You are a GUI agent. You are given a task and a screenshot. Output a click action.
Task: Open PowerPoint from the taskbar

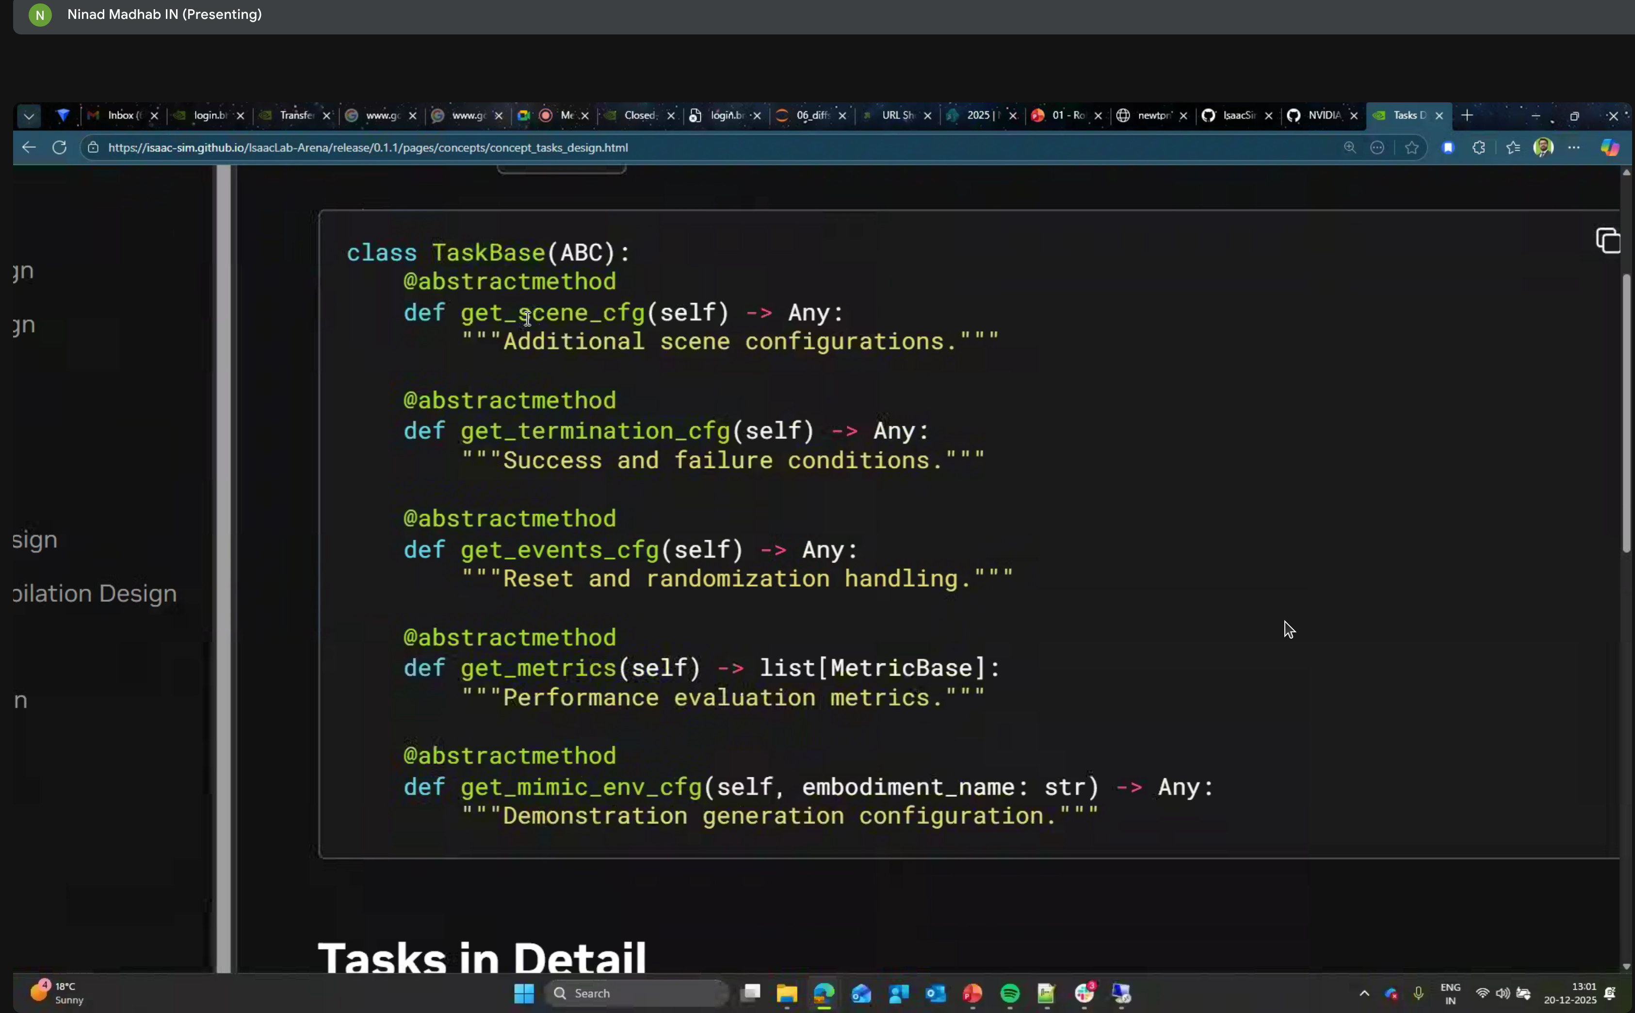(x=972, y=994)
